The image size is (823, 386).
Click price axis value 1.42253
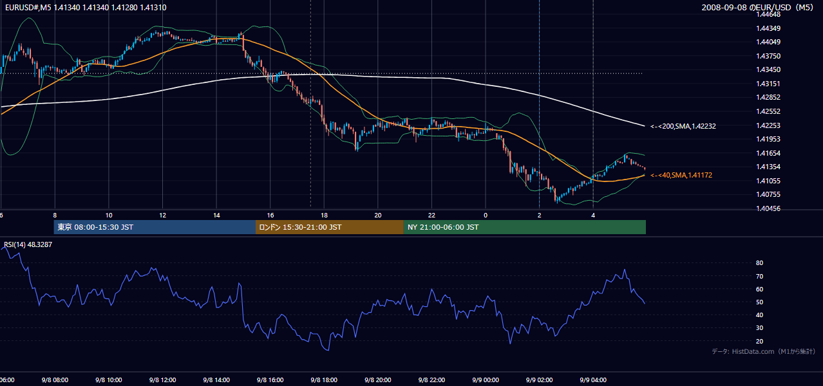[769, 125]
